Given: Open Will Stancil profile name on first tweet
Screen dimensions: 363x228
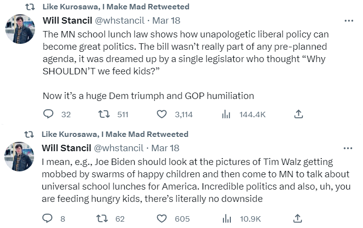Looking at the screenshot, I should pos(66,21).
